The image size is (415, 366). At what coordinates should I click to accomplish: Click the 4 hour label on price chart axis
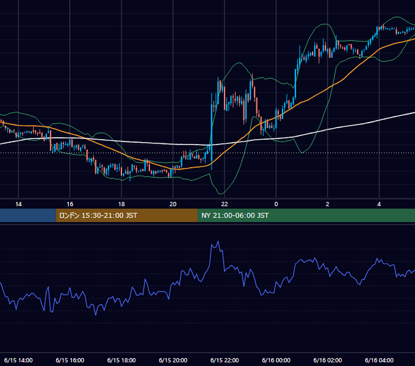coord(379,204)
